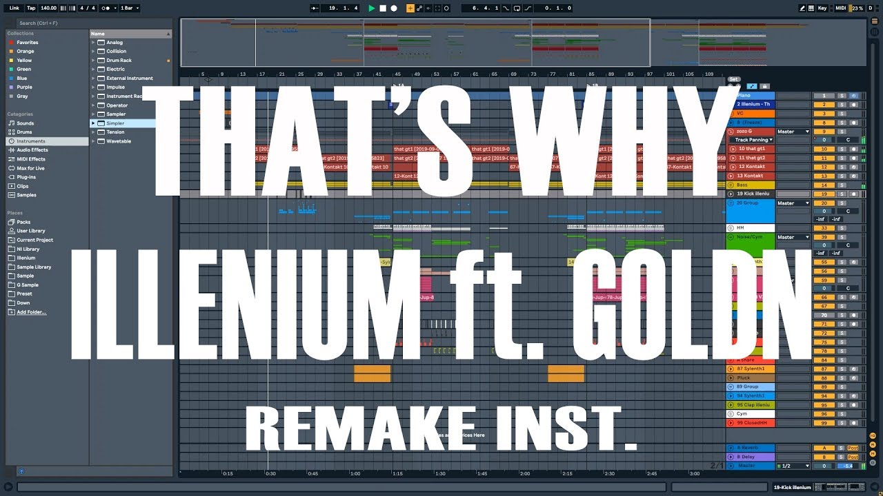The height and width of the screenshot is (496, 883).
Task: Toggle Automation Mode button near Set
Action: coord(752,86)
